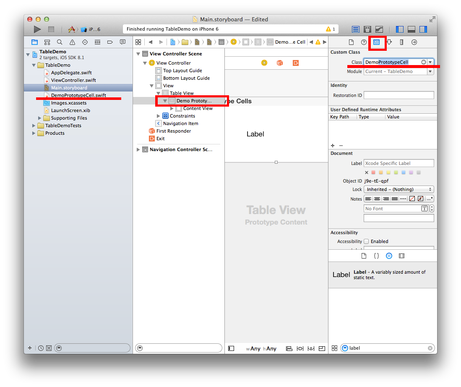Collapse the Table View outline item
Image resolution: width=461 pixels, height=387 pixels.
[158, 93]
